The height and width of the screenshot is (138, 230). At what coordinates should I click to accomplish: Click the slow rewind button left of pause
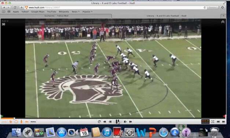click(110, 122)
